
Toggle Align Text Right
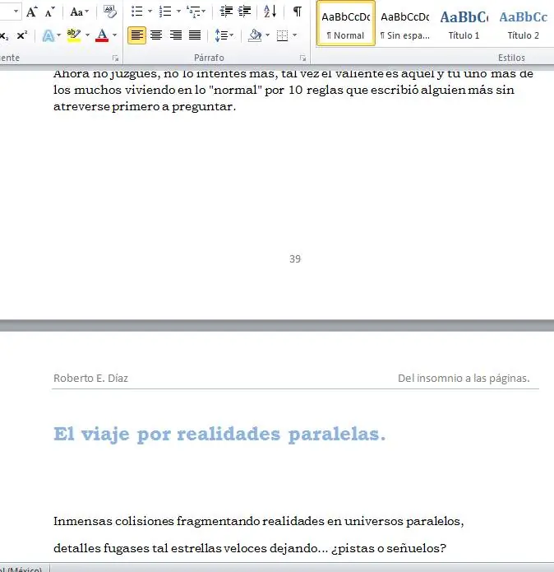tap(176, 35)
